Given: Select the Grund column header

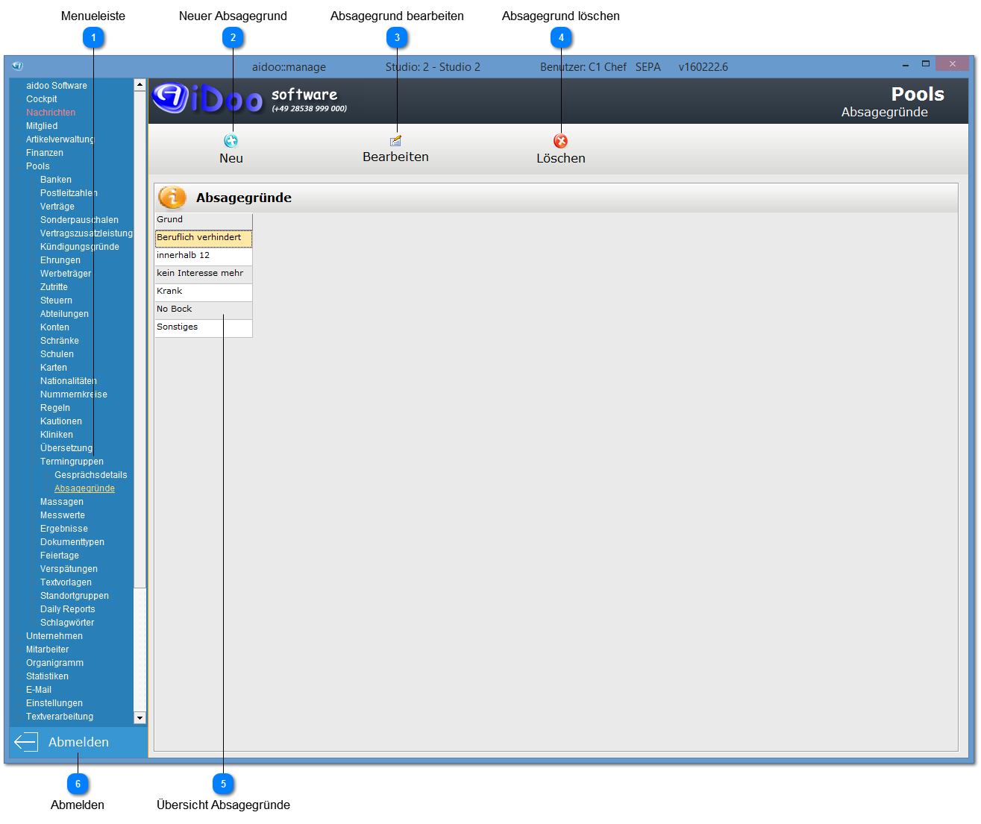Looking at the screenshot, I should [x=204, y=220].
